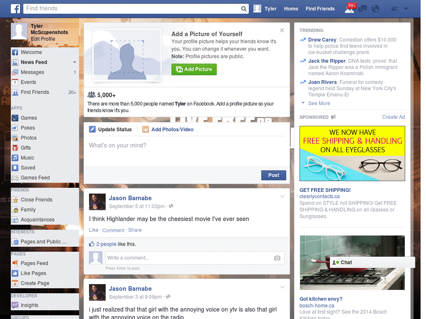Click the Got kitchen envy? ad link
Image resolution: width=426 pixels, height=319 pixels.
321,299
